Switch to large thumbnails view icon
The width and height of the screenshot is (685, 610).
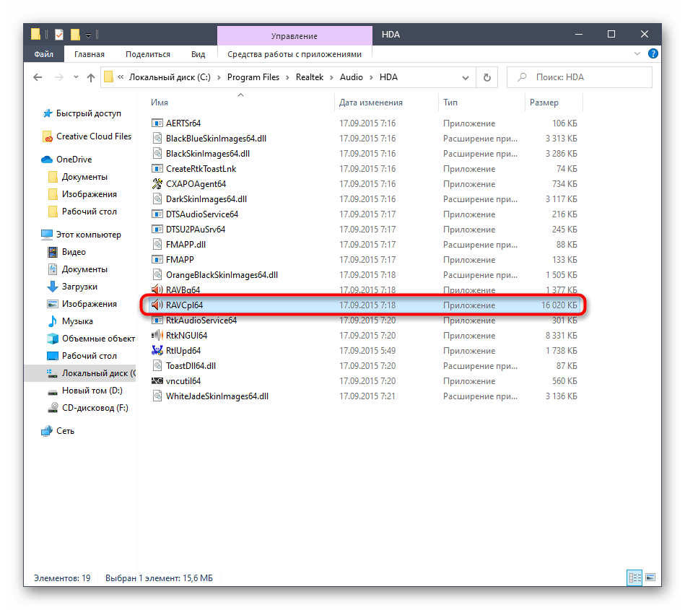[650, 578]
